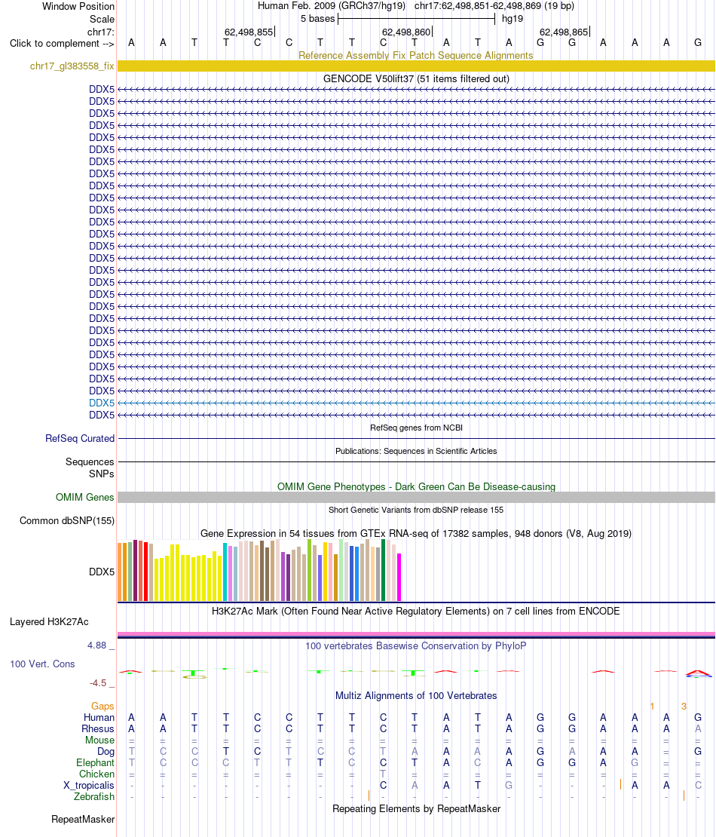Image resolution: width=716 pixels, height=837 pixels.
Task: Select the Zebrafish alignment row label
Action: (x=94, y=796)
